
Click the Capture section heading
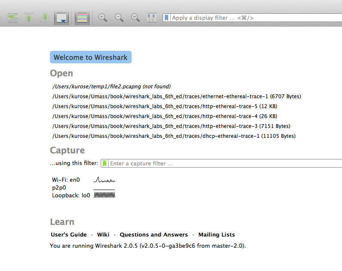pyautogui.click(x=67, y=150)
